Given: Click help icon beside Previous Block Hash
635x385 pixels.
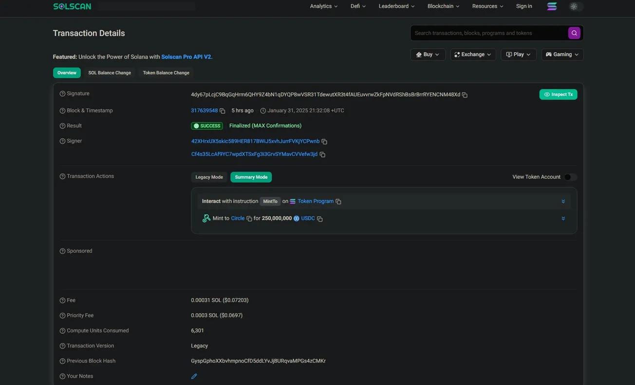Looking at the screenshot, I should (x=62, y=361).
